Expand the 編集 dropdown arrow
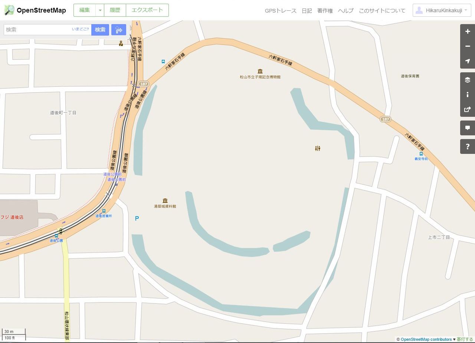 (100, 10)
